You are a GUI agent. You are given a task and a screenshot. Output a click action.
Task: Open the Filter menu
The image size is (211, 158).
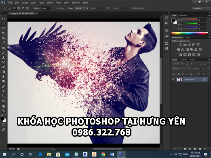click(59, 2)
